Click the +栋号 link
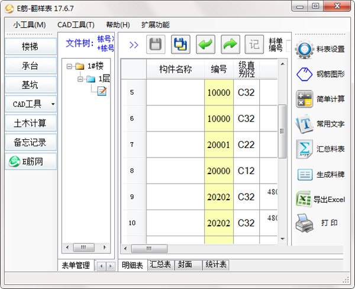 [105, 48]
